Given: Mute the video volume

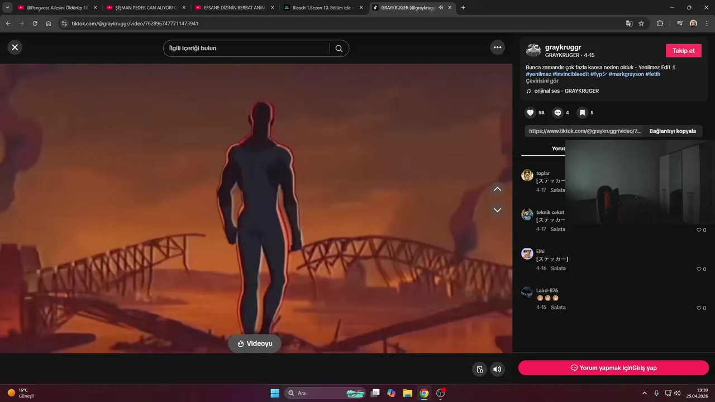Looking at the screenshot, I should tap(497, 369).
